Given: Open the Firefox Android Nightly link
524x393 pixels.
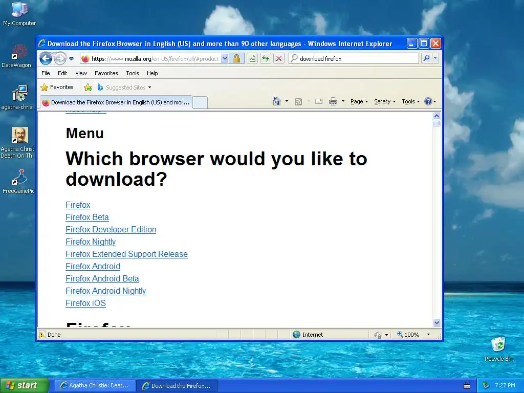Looking at the screenshot, I should [x=106, y=291].
